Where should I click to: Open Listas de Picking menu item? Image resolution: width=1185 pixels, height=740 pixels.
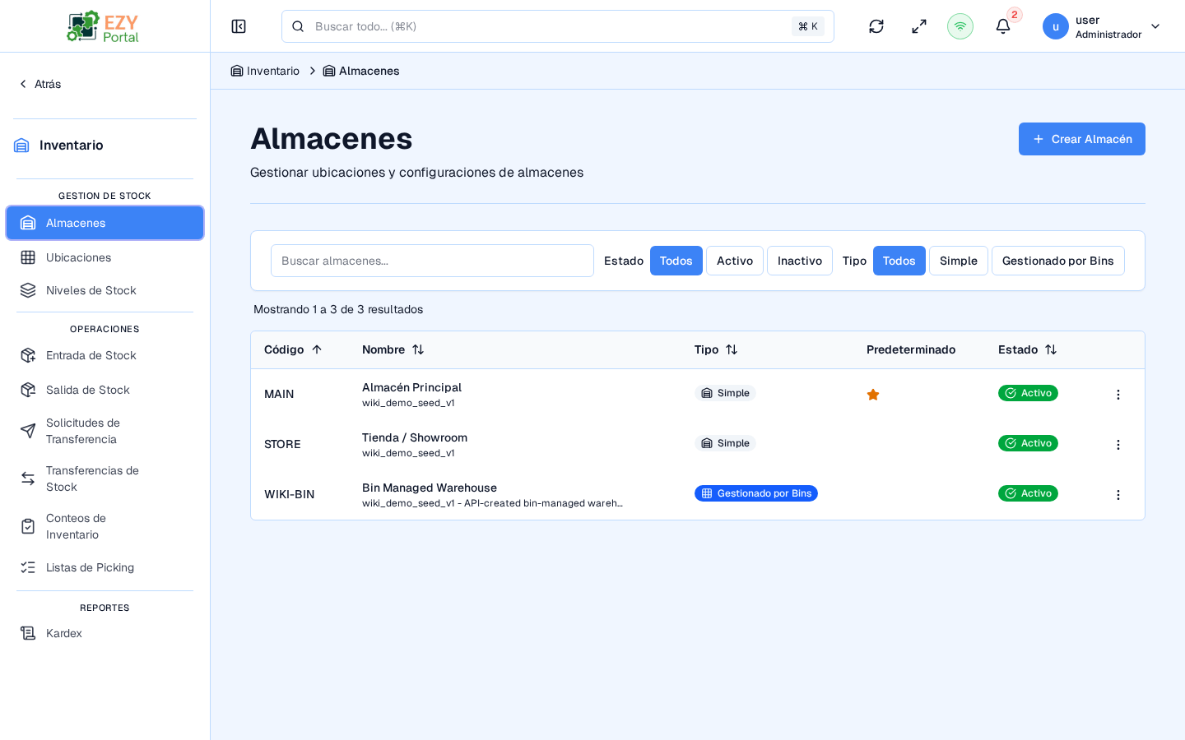(105, 567)
